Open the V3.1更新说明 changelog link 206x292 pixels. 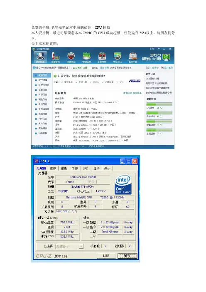coord(152,79)
